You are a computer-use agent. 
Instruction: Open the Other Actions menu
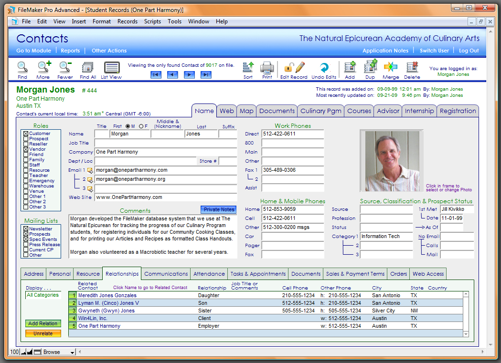tap(109, 51)
